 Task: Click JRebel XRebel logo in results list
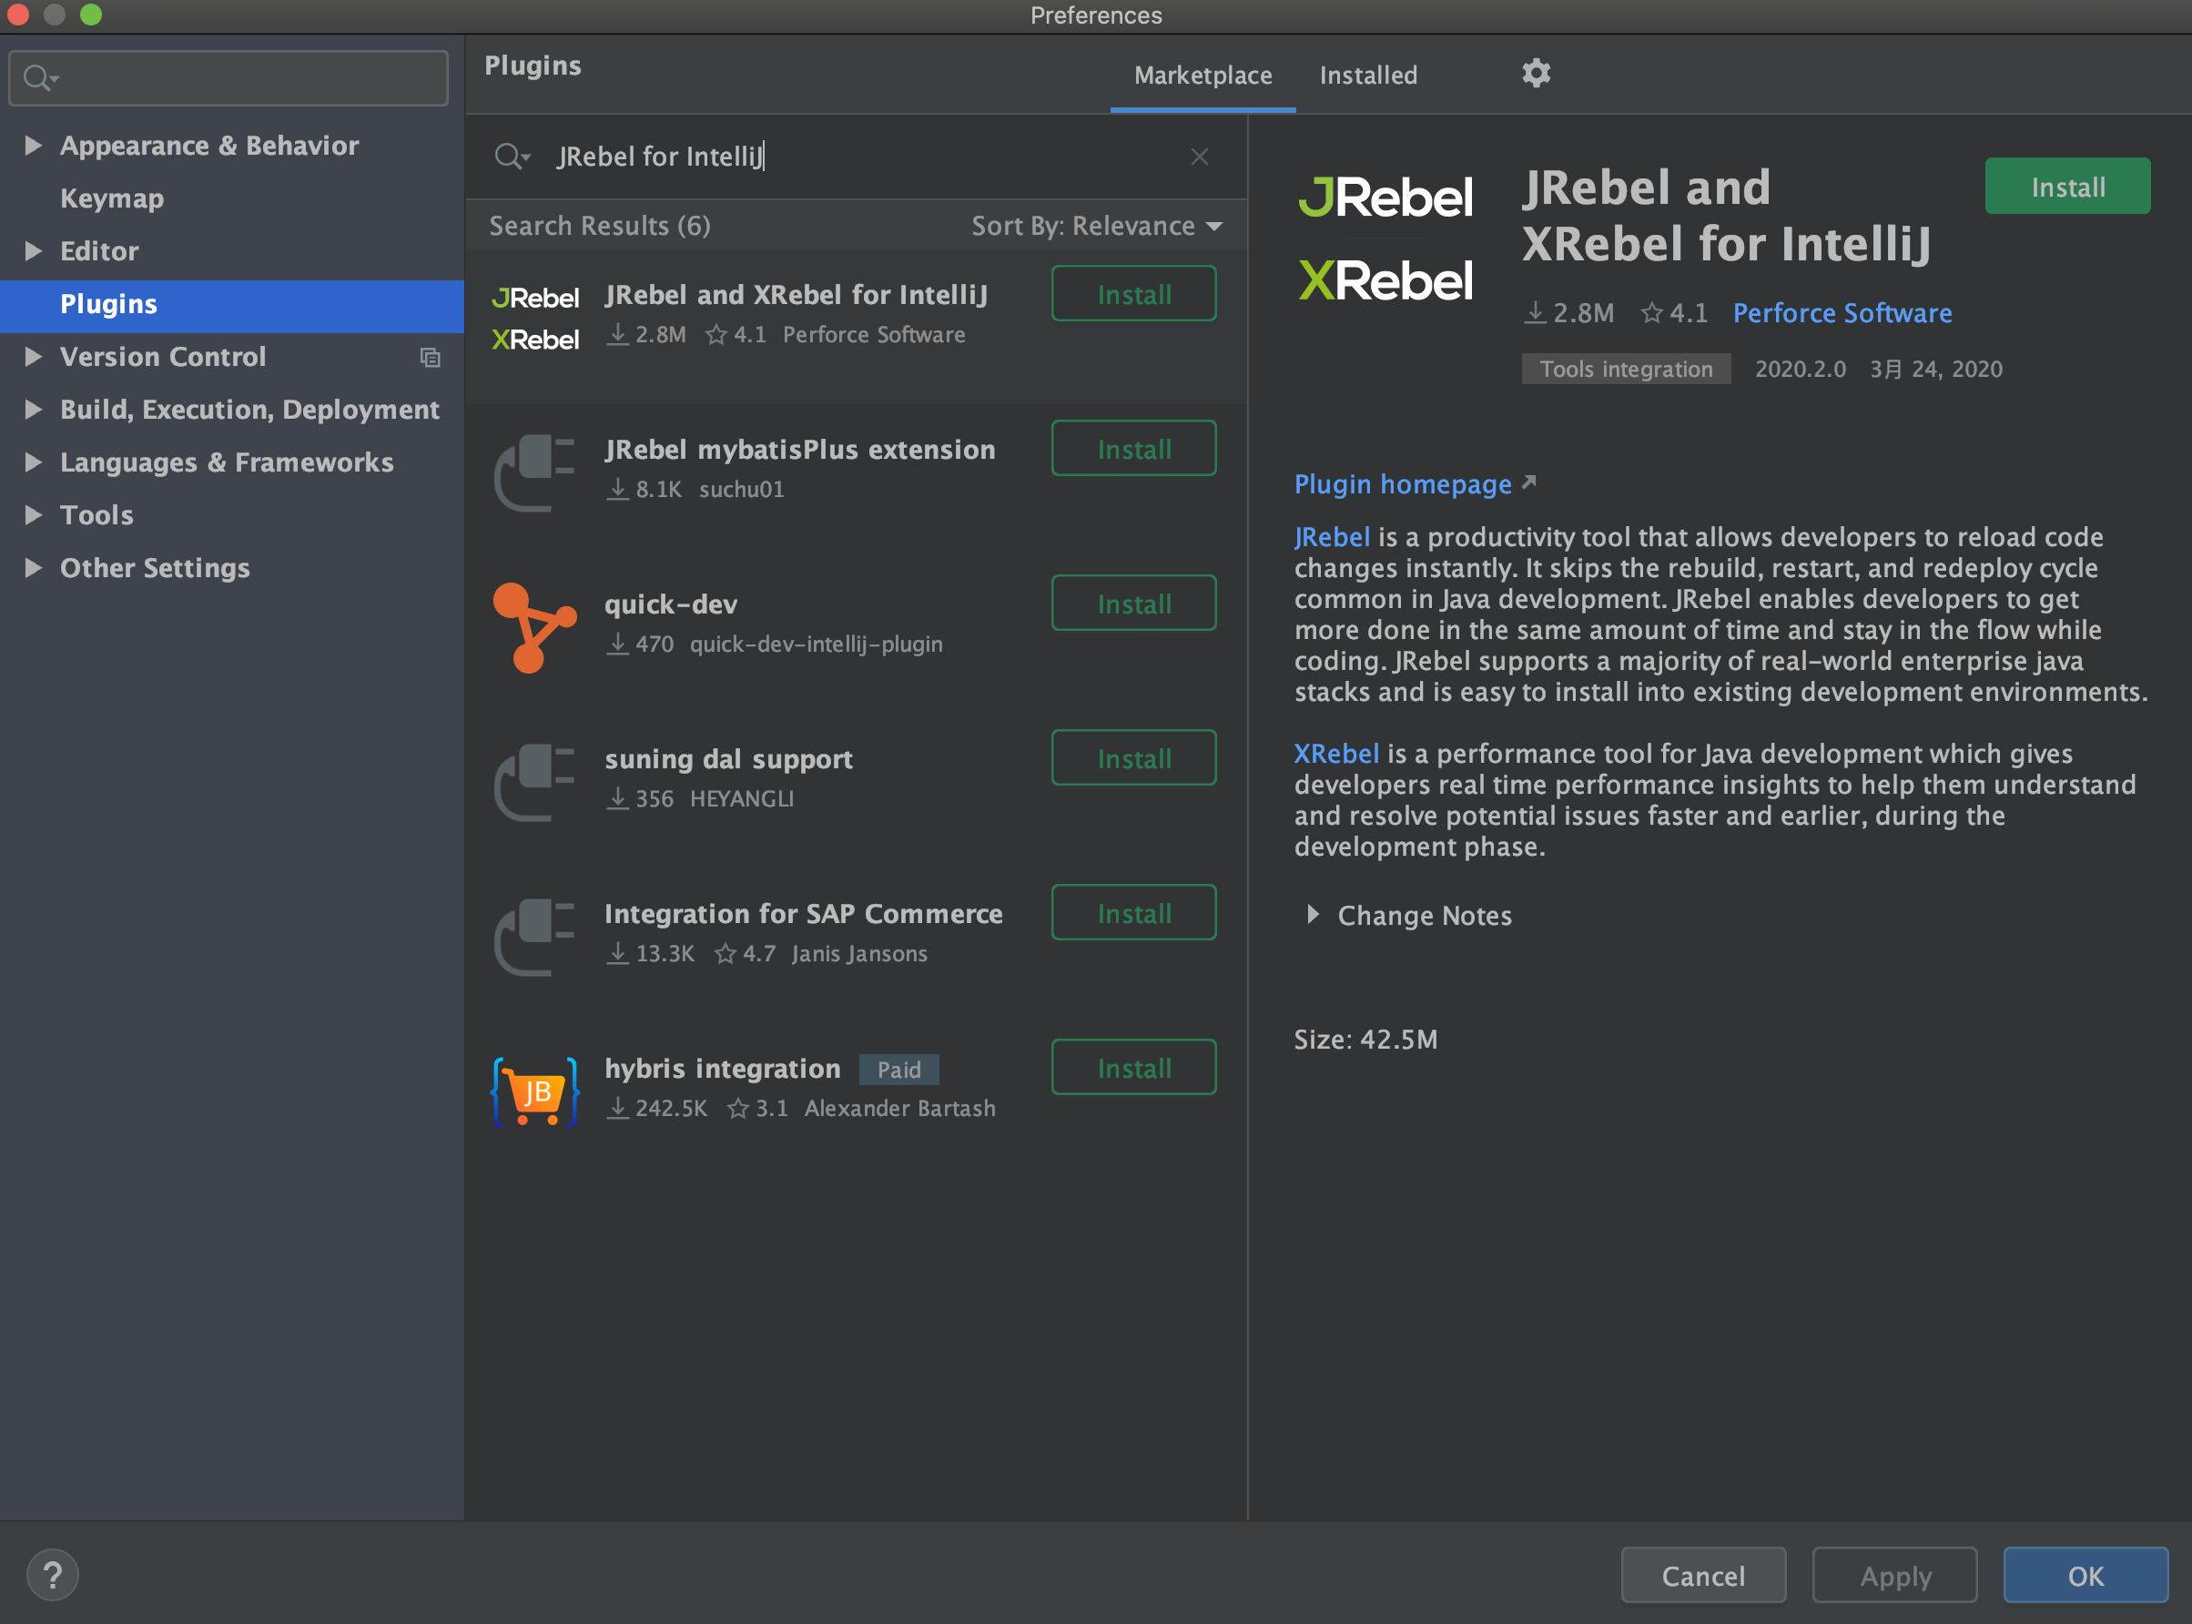point(534,319)
